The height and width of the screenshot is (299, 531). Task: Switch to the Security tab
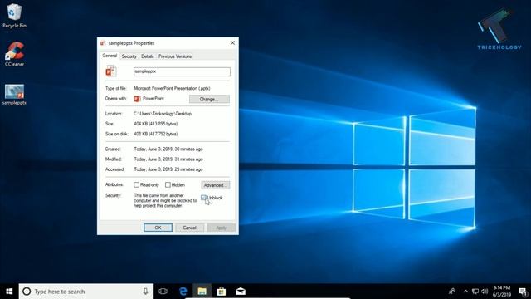pos(129,56)
